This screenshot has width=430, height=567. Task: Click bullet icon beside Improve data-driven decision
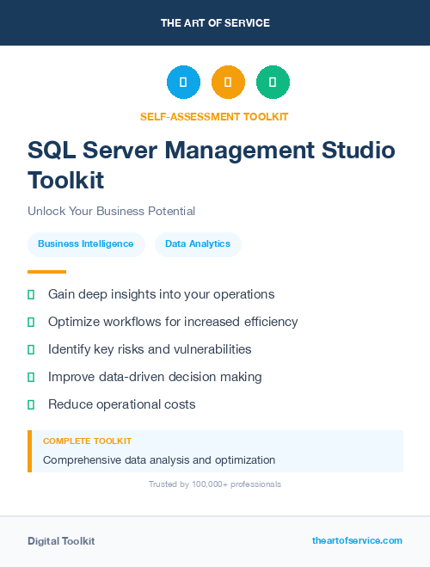(x=31, y=377)
